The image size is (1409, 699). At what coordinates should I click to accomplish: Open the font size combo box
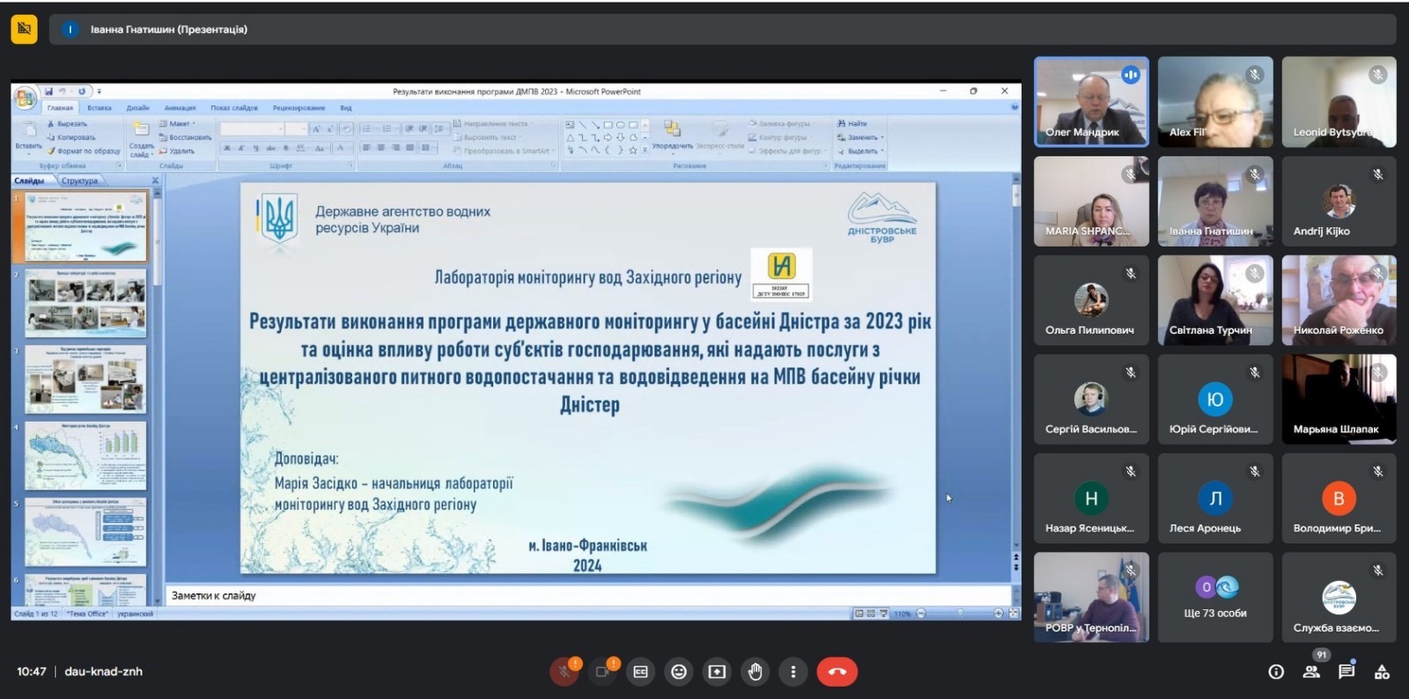coord(296,129)
